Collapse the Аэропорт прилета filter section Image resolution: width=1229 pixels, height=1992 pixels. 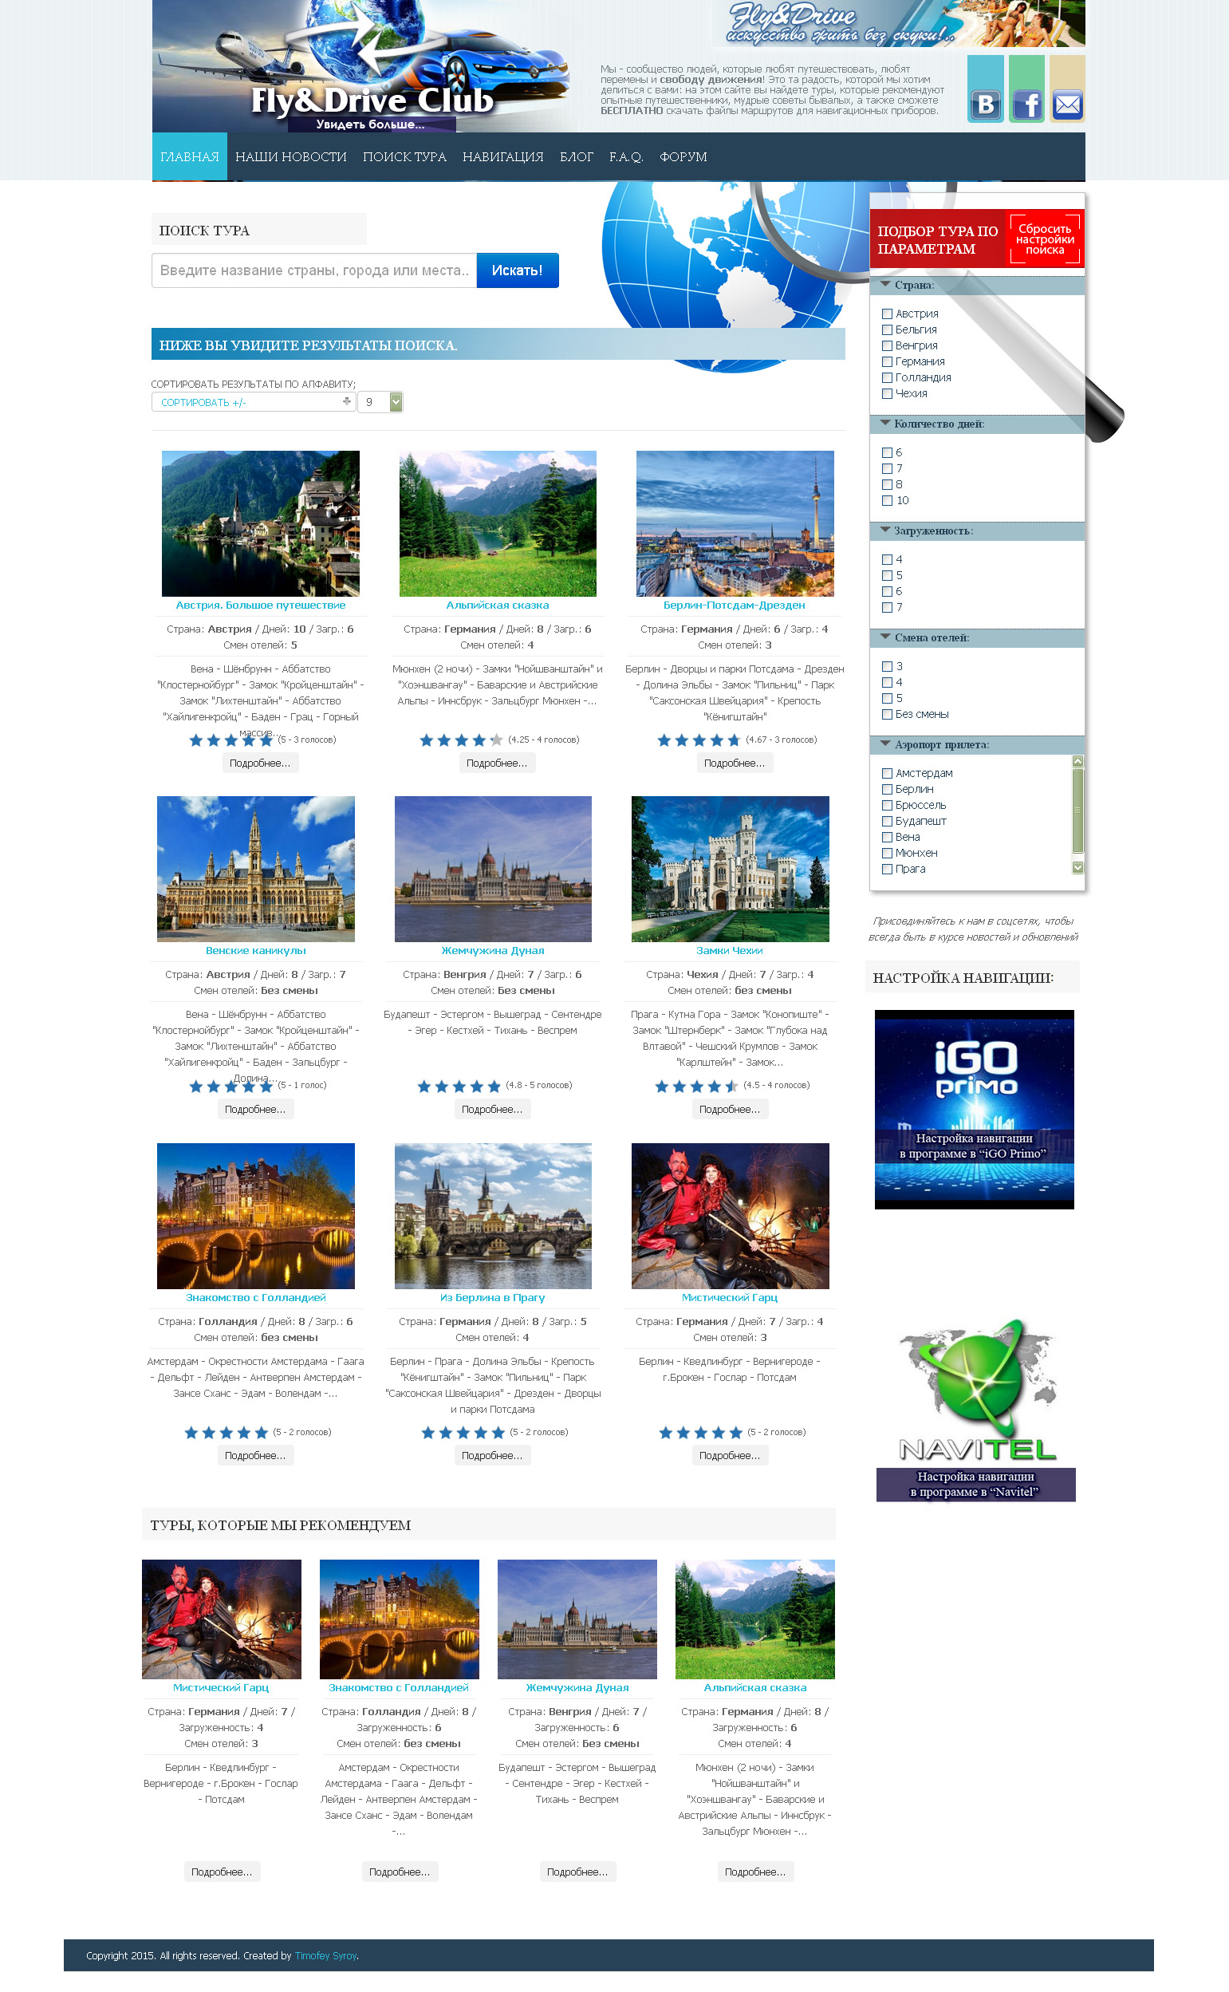(977, 746)
